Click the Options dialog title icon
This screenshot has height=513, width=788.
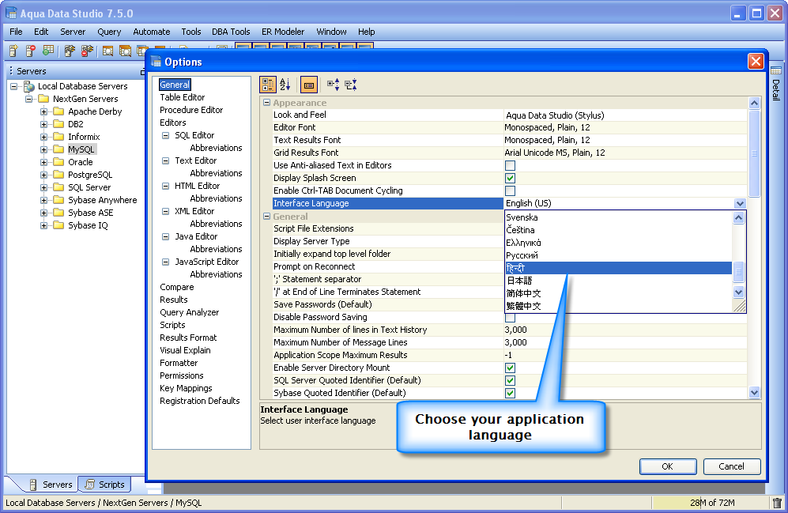tap(156, 62)
